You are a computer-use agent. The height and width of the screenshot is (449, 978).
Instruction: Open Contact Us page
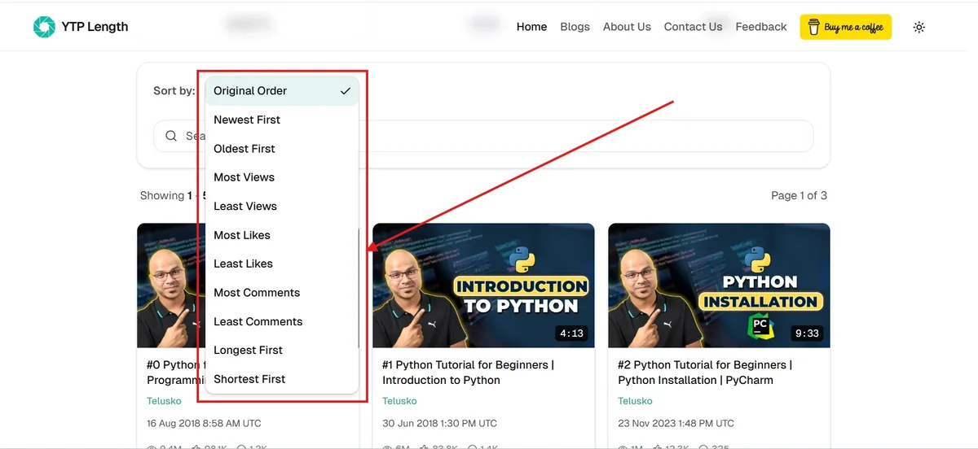(x=693, y=27)
